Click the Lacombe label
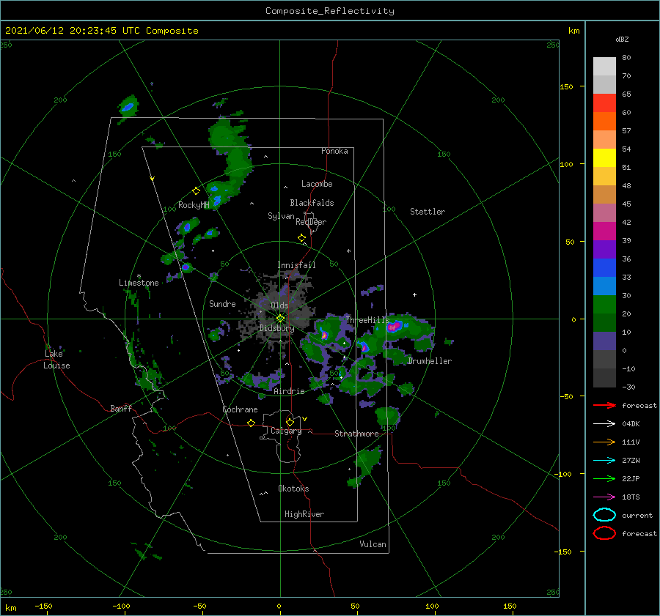 317,184
